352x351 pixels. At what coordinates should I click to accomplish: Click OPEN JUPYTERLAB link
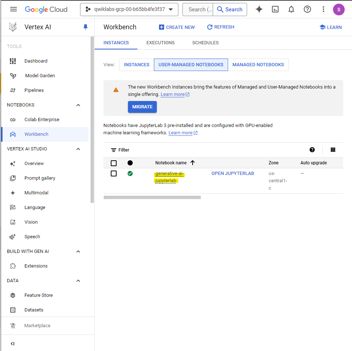[232, 173]
